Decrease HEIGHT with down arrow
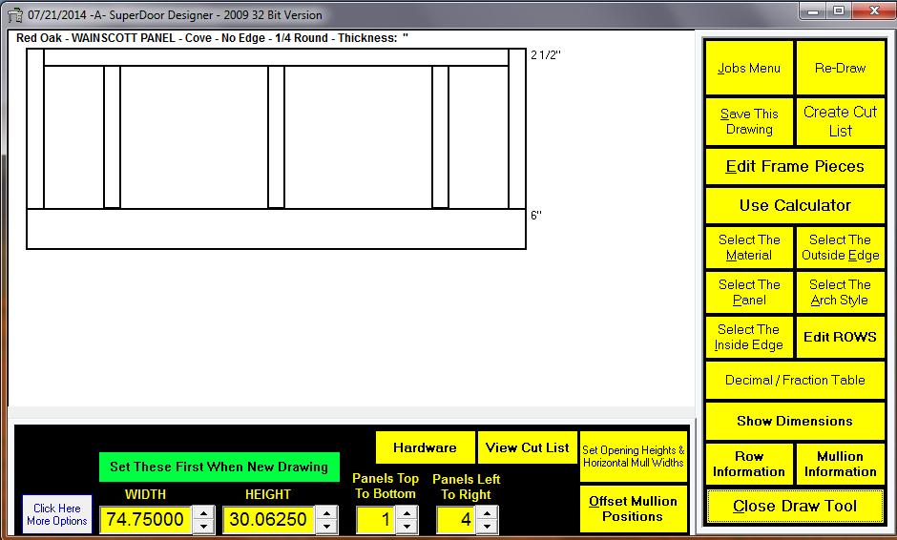 click(x=326, y=527)
